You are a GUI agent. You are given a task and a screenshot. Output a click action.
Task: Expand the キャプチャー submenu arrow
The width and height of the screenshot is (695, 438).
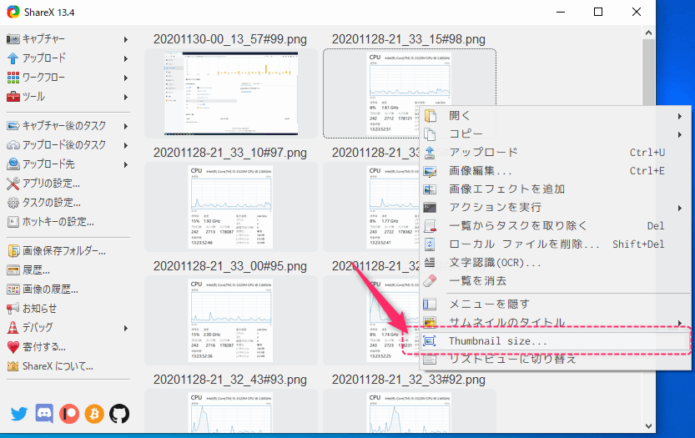[x=126, y=39]
